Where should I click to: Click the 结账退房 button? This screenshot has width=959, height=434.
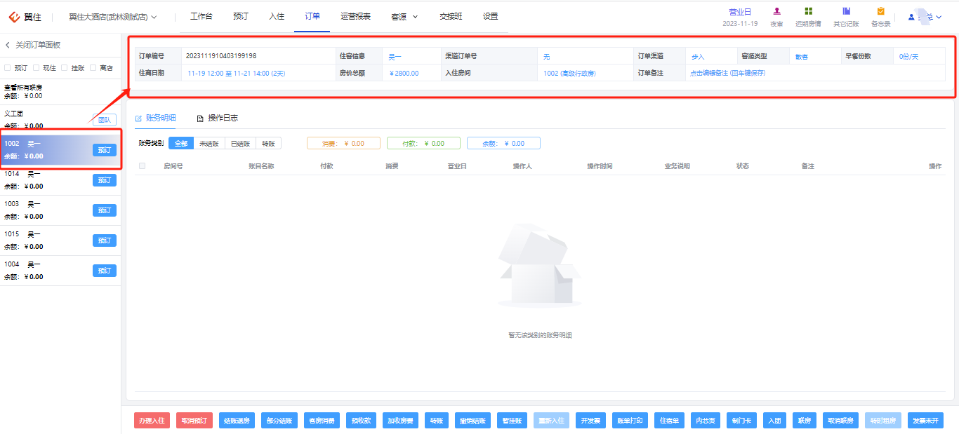pos(237,421)
